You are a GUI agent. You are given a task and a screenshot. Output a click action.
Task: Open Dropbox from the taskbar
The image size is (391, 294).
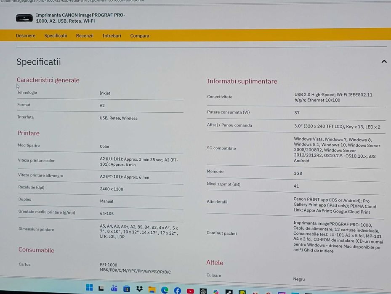(139, 289)
